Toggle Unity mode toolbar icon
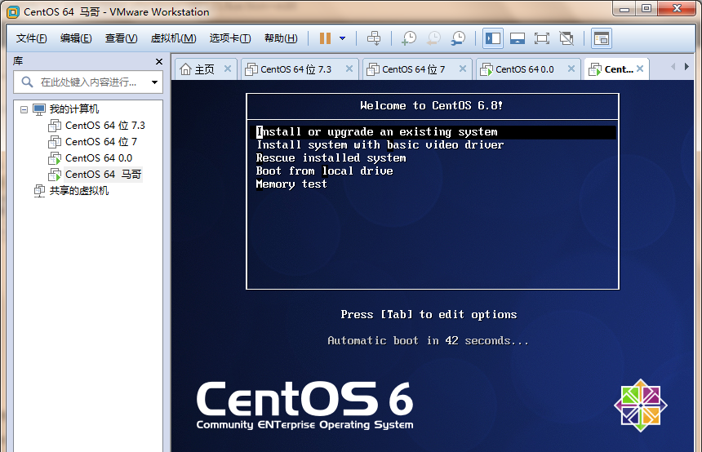Screen dimensions: 702x452 pos(566,38)
